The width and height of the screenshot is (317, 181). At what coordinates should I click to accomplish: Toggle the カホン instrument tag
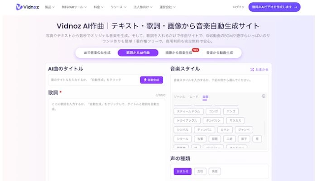click(225, 130)
